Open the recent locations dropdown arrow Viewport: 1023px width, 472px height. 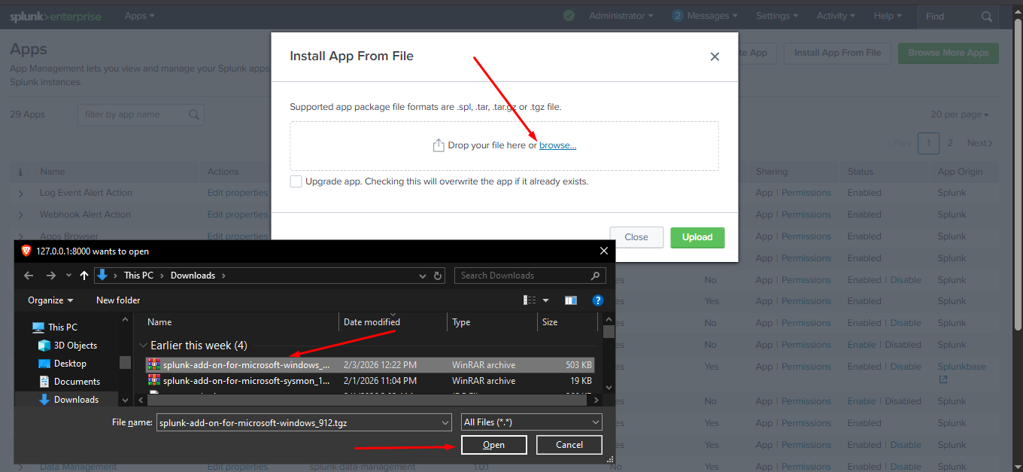pos(68,276)
